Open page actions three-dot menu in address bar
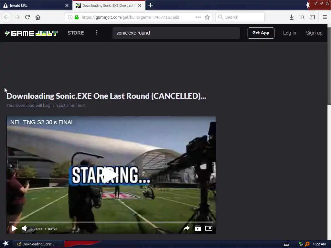This screenshot has width=331, height=248. tap(198, 17)
